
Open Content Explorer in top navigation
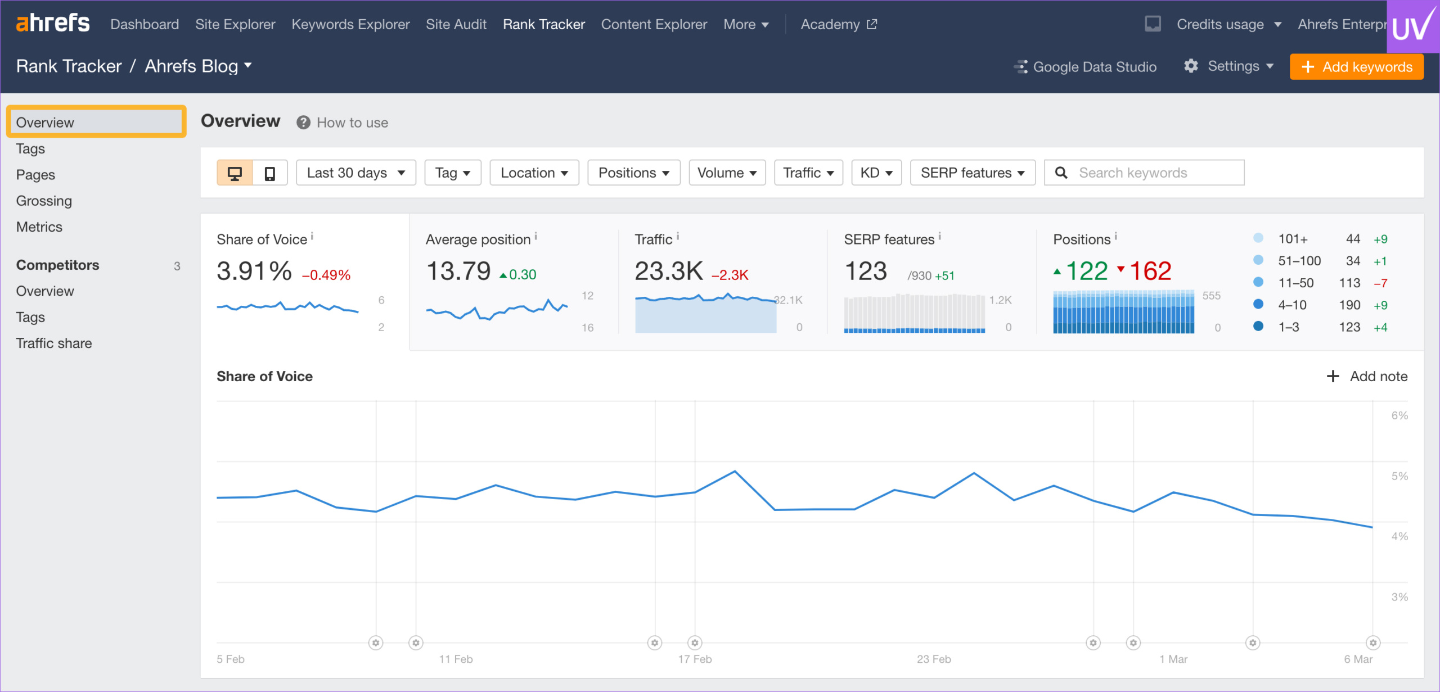click(x=654, y=24)
